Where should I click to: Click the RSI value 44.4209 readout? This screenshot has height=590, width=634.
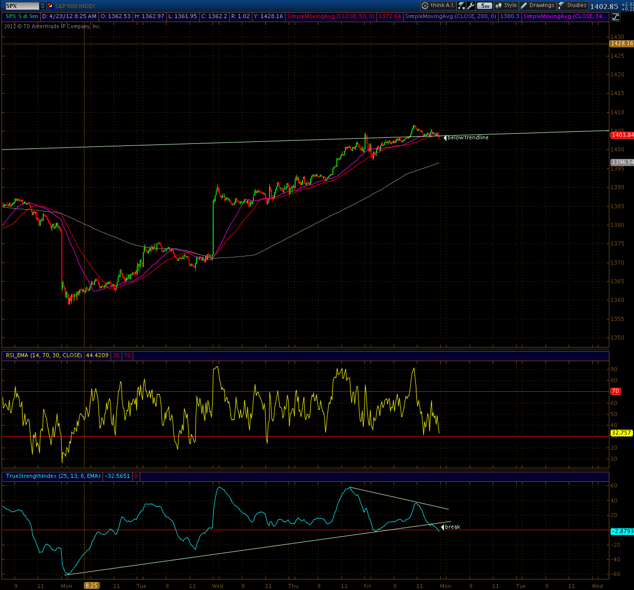(97, 355)
